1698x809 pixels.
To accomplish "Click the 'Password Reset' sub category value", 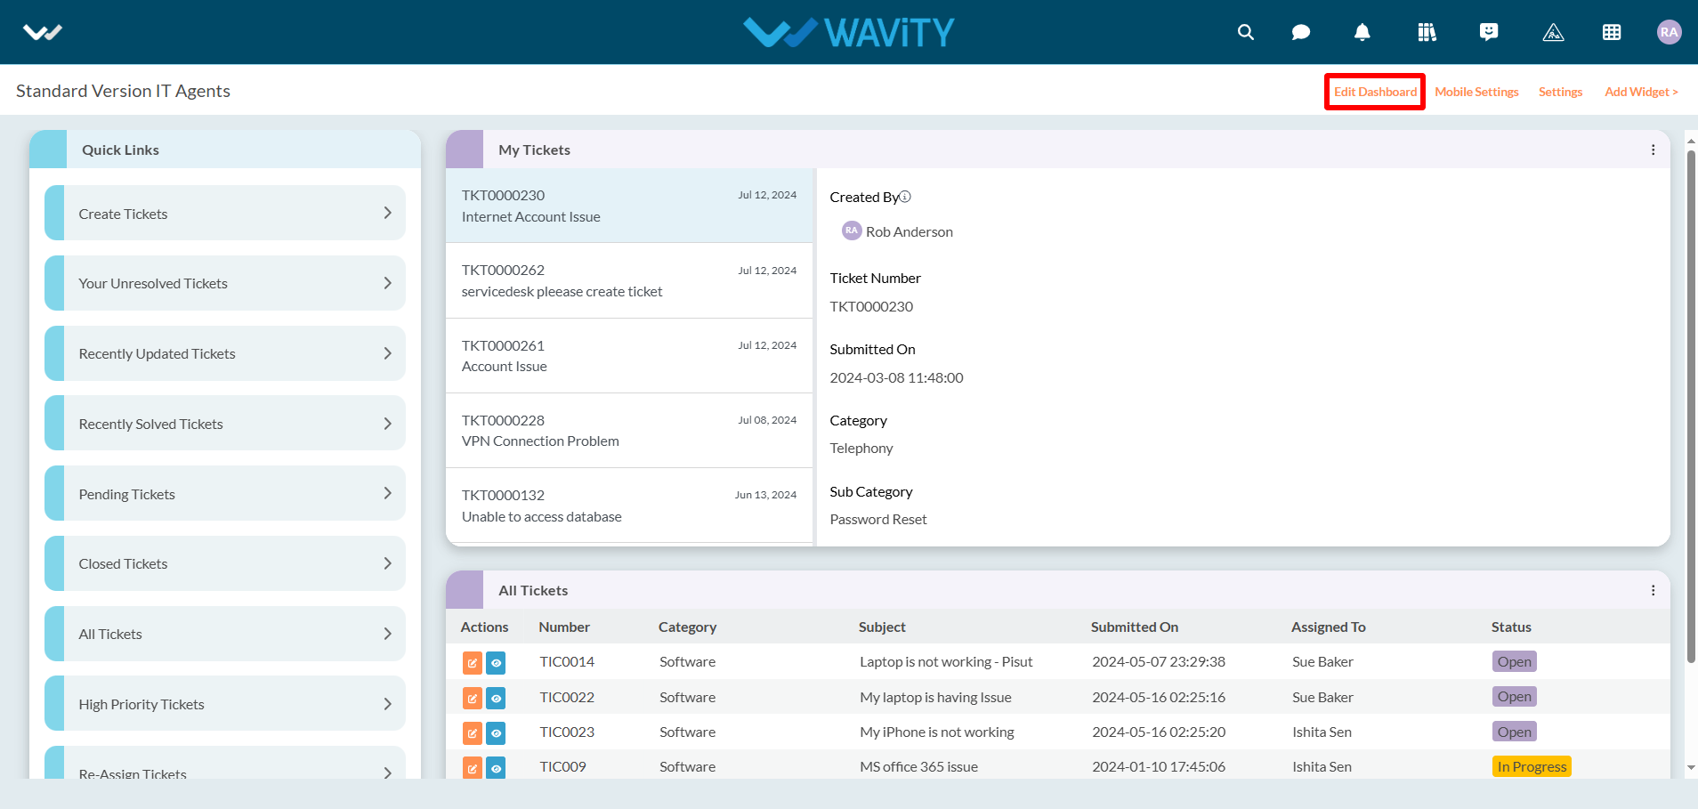I will (x=878, y=520).
